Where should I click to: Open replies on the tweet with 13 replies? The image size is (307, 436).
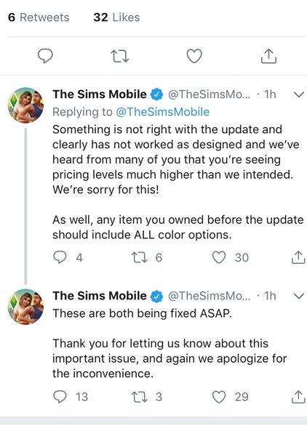[x=60, y=397]
